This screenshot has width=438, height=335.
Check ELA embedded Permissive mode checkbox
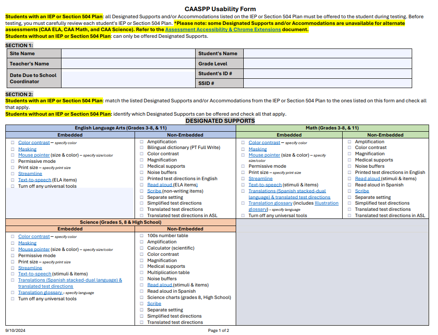(x=12, y=161)
